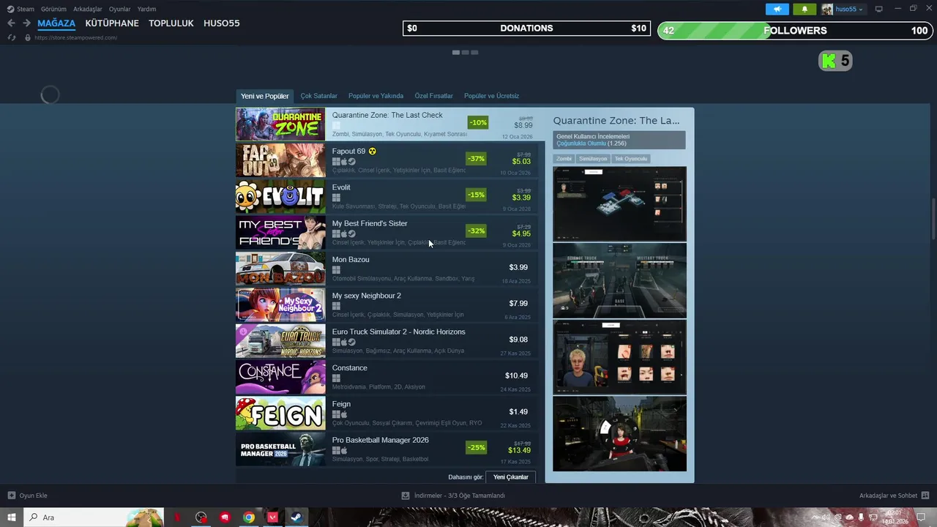This screenshot has width=937, height=527.
Task: Open the Evolit game row
Action: (387, 197)
